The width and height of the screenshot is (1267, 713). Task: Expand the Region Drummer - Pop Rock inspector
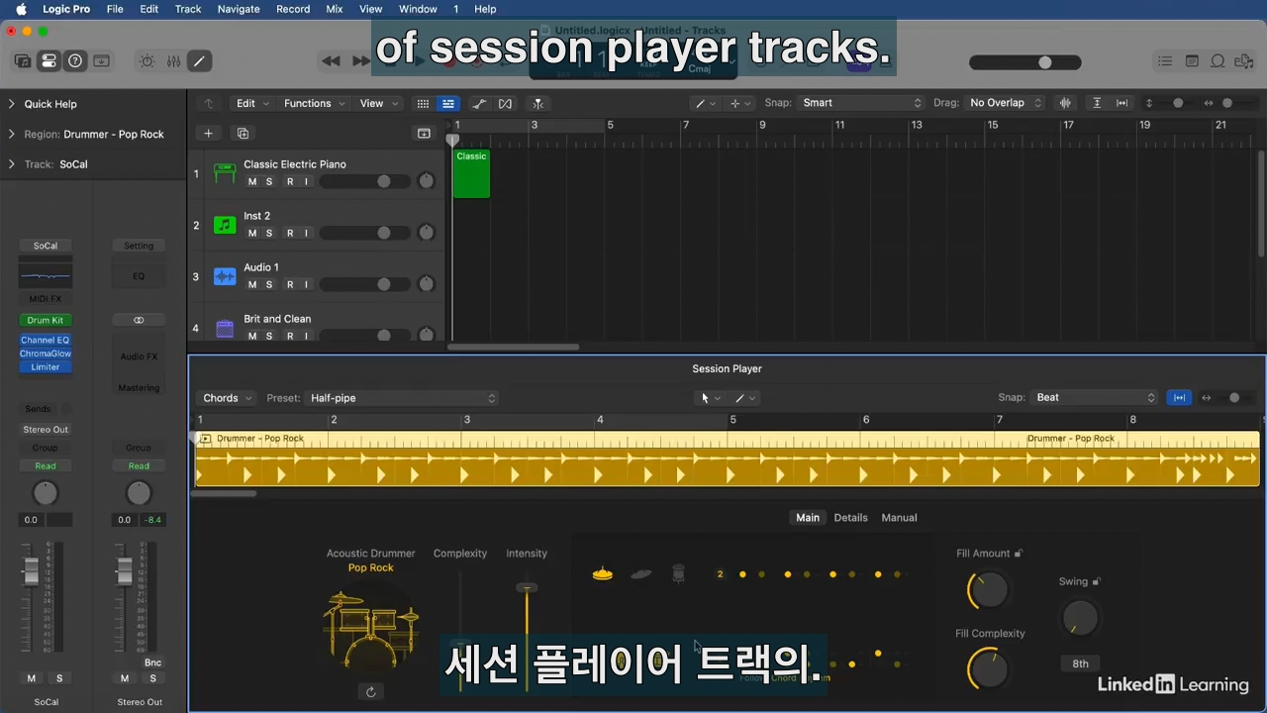(x=12, y=134)
